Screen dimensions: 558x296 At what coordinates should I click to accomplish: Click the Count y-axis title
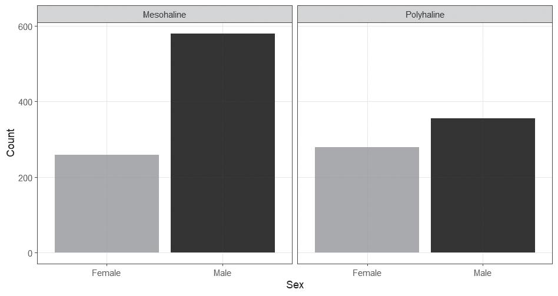coord(11,142)
